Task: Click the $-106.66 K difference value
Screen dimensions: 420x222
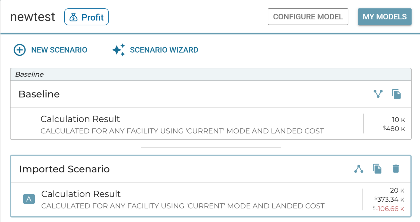Action: [388, 209]
